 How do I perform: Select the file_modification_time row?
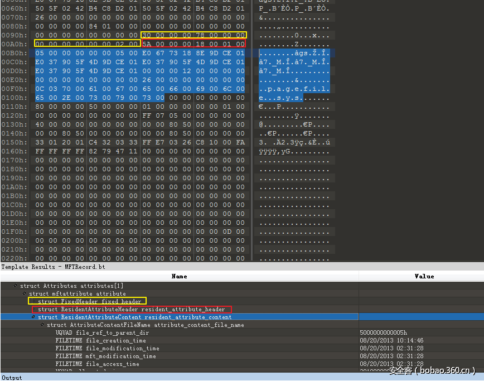pos(107,349)
